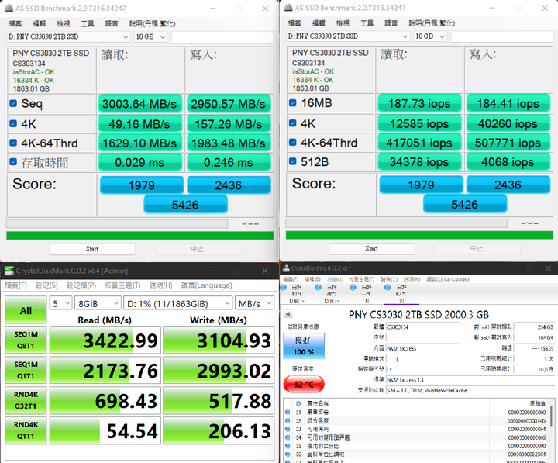The height and width of the screenshot is (463, 558).
Task: Open 檢視 menu in iops AS SSD window
Action: (x=343, y=23)
